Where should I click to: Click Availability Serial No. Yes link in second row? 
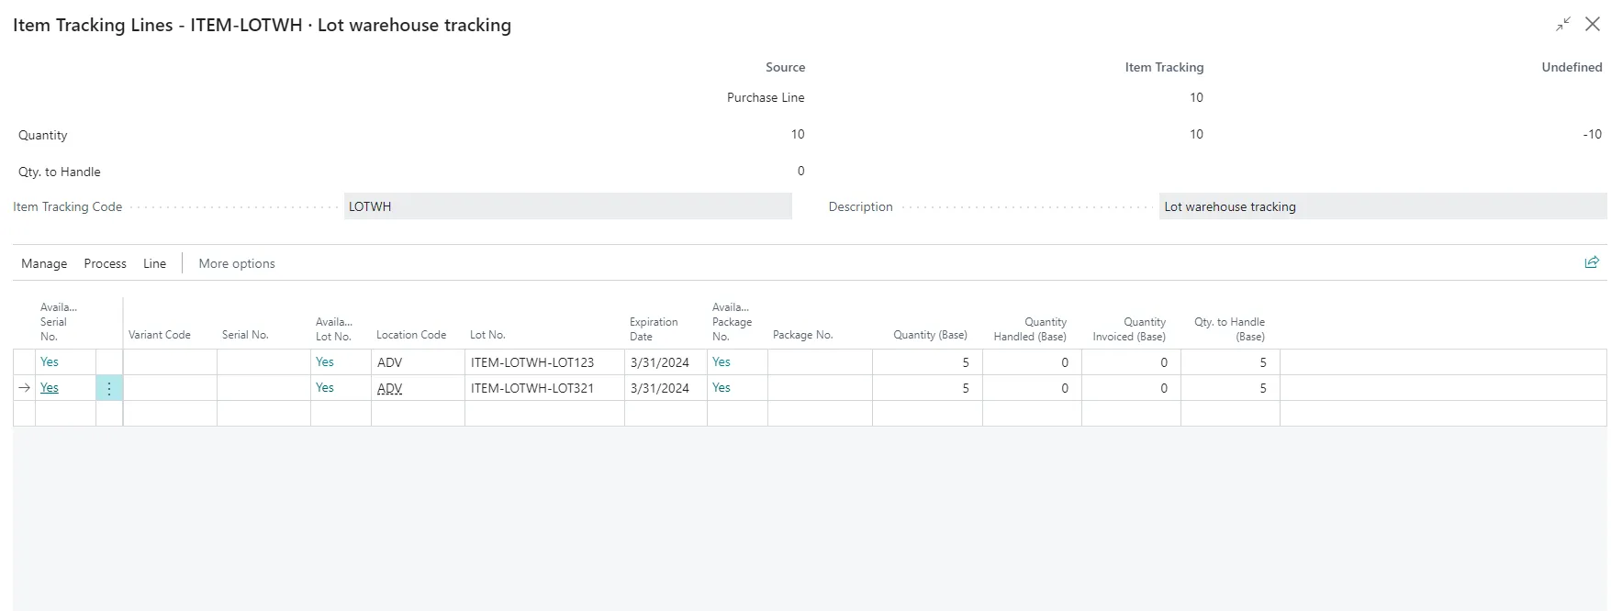(x=50, y=388)
